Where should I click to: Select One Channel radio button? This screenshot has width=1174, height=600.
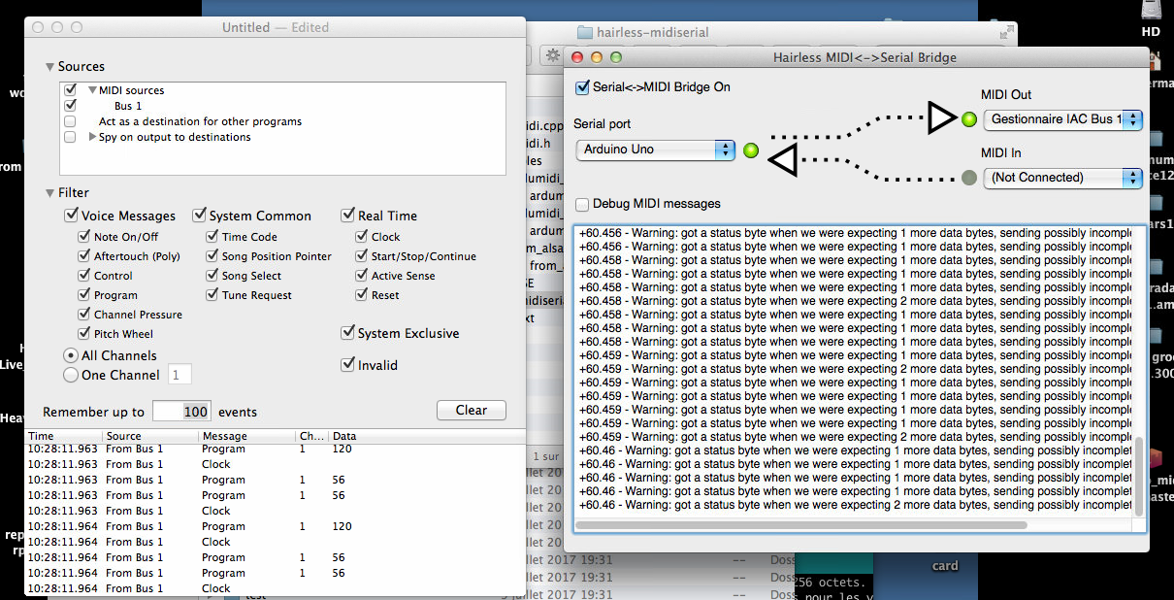point(71,375)
